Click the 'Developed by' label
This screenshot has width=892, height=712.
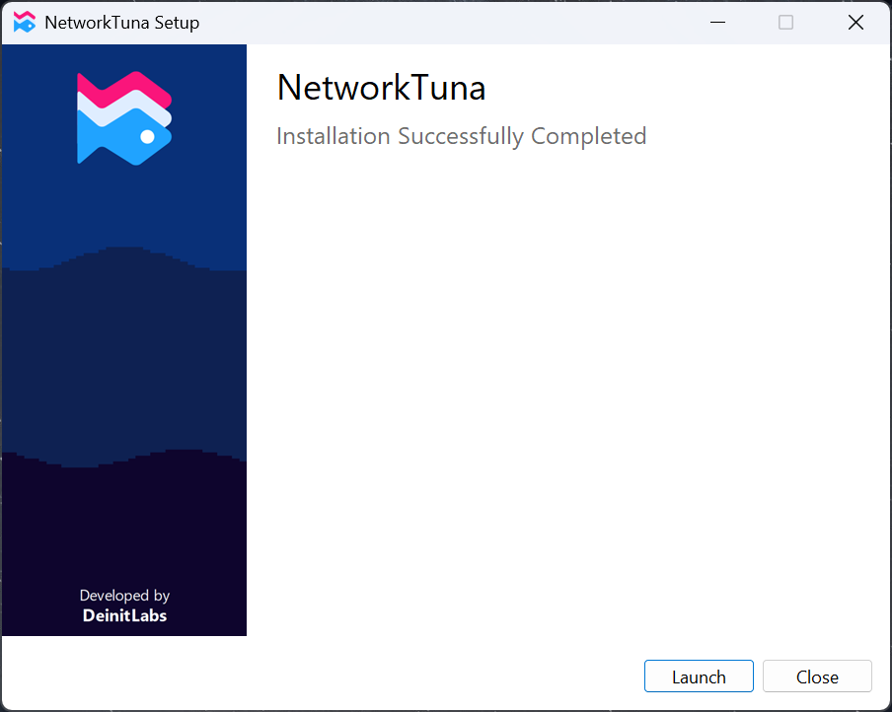pos(124,596)
